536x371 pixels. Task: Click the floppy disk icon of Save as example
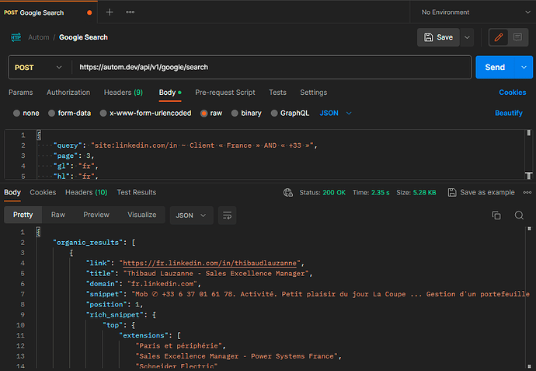(452, 192)
